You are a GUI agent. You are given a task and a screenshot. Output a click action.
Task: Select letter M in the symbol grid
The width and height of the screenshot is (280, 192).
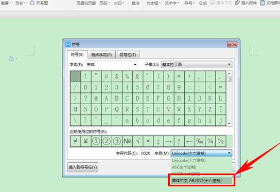(x=75, y=109)
